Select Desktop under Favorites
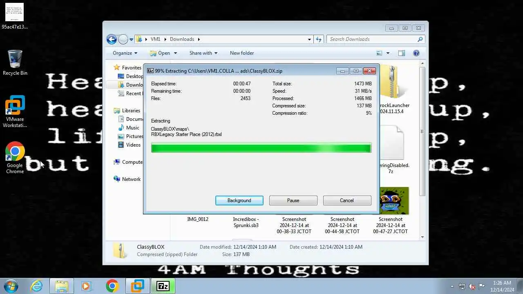This screenshot has height=294, width=523. (x=130, y=76)
